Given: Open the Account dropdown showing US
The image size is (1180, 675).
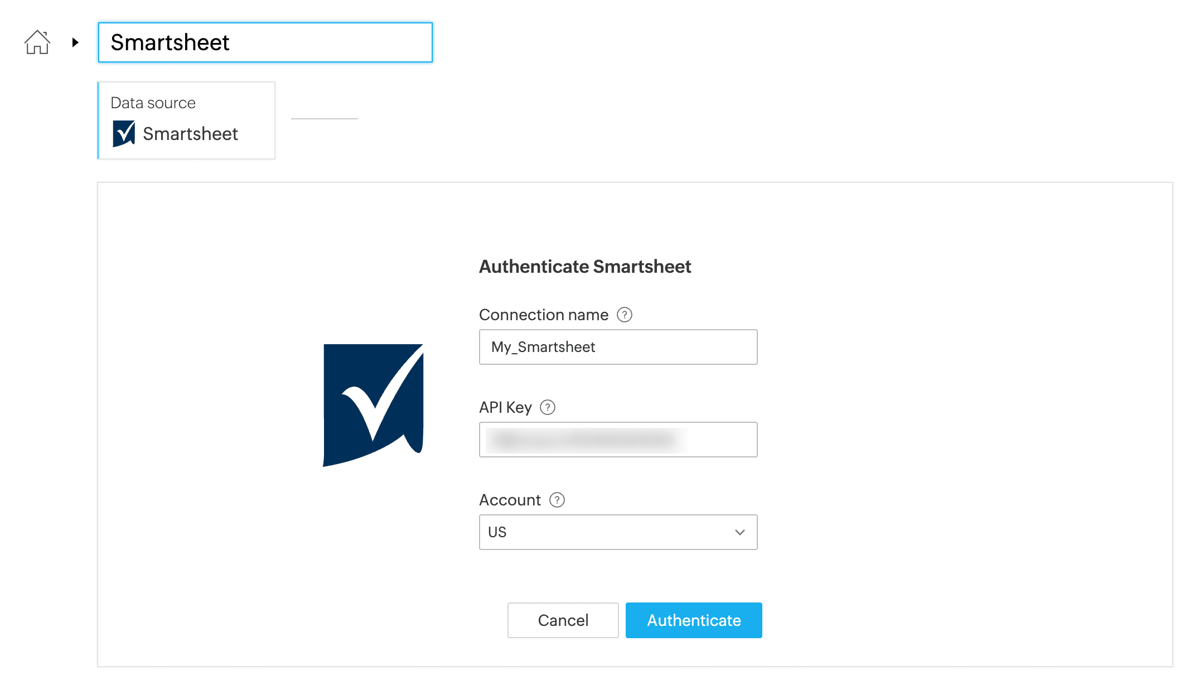Looking at the screenshot, I should 608,532.
